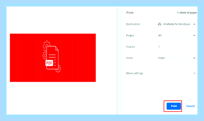
Task: Open the Color mode dropdown
Action: [x=177, y=58]
